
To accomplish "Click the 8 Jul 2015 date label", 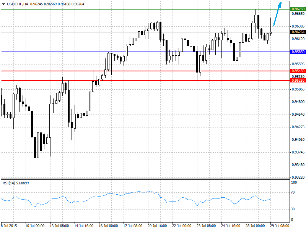I will pos(9,226).
